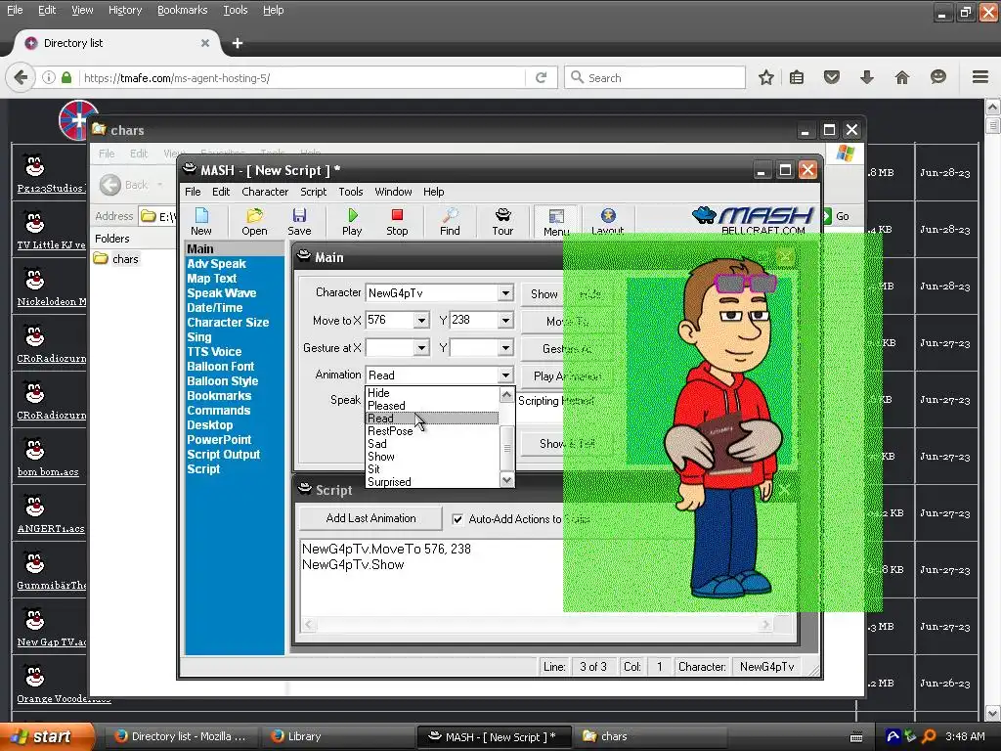Screen dimensions: 1001x751
Task: Open MASH Script menu
Action: (313, 192)
